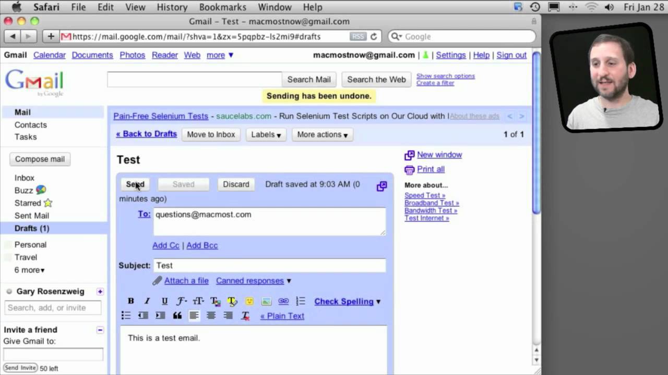Apply italic formatting to the text
This screenshot has width=668, height=375.
[x=147, y=301]
